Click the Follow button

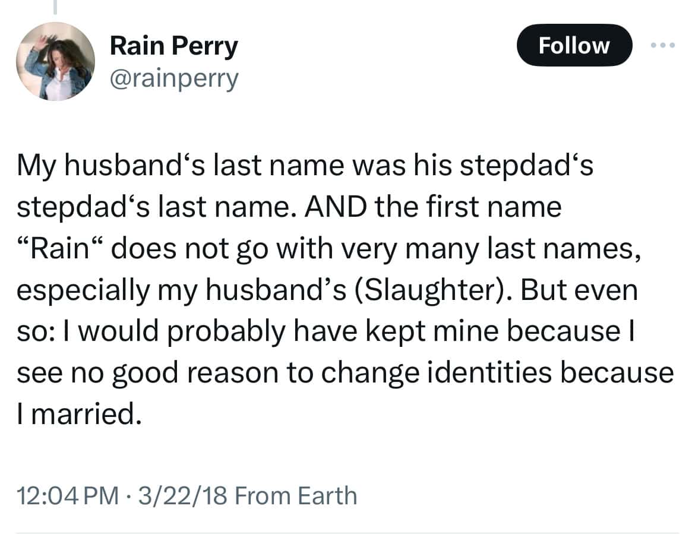[574, 45]
